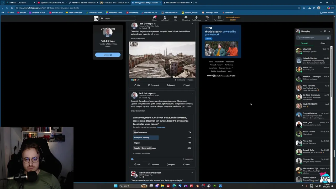Click Indie Games Developer page name
The image size is (336, 189).
pos(150,172)
